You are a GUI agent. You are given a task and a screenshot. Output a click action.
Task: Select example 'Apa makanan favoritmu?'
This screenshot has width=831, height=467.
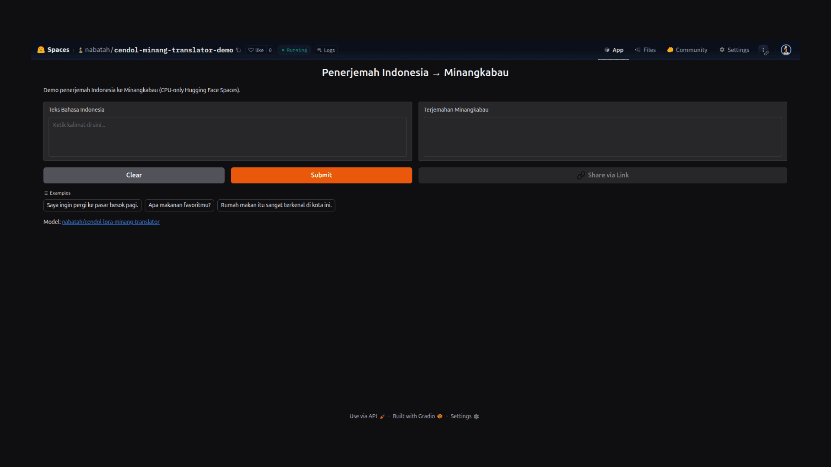click(180, 205)
